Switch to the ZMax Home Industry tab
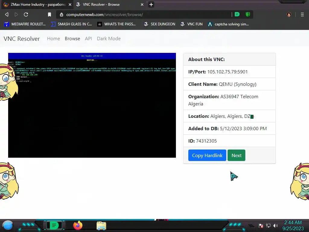The width and height of the screenshot is (309, 232). [x=37, y=5]
